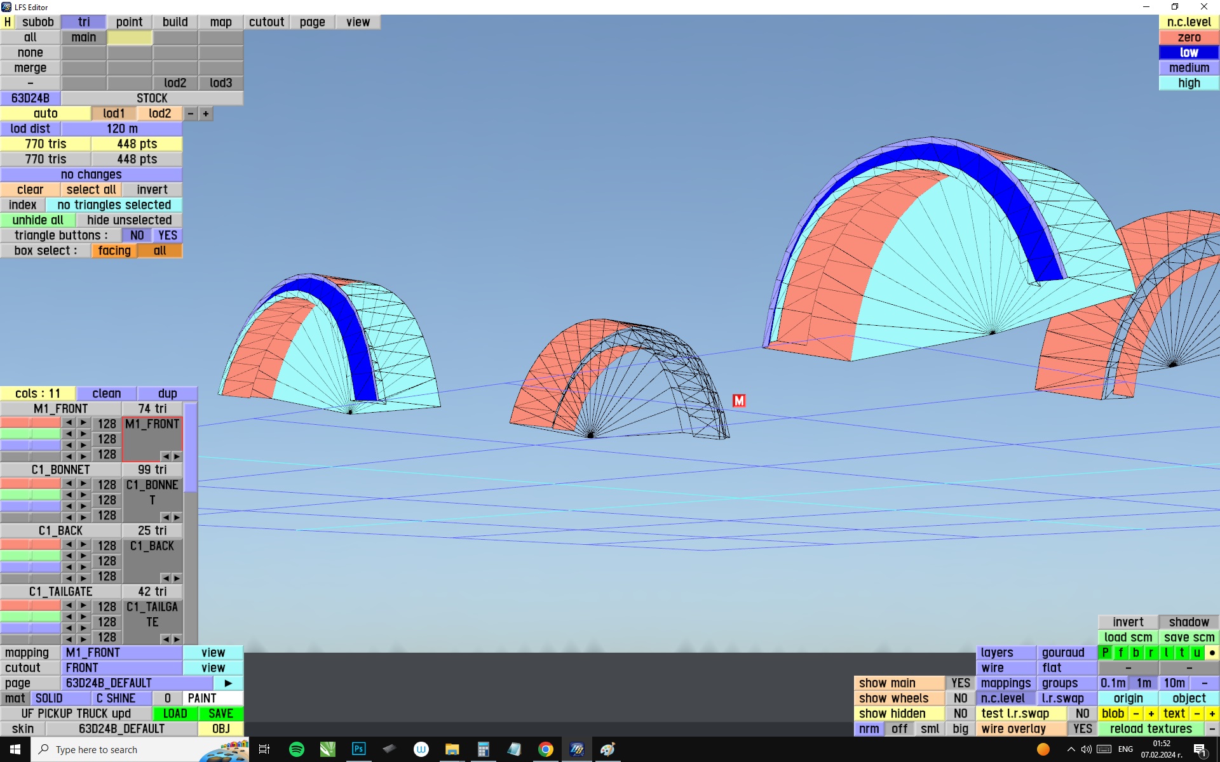Click the blob plus button
Screen dimensions: 1220x762
[1151, 714]
